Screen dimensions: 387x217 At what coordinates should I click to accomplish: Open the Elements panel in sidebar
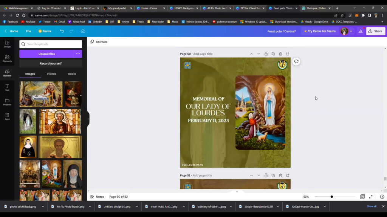point(7,58)
